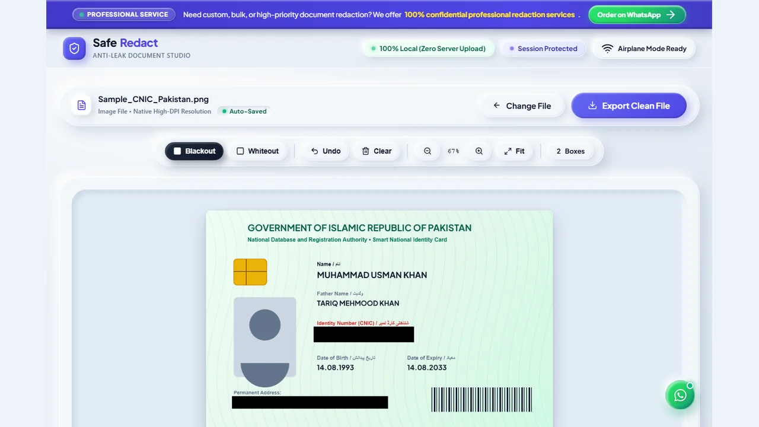This screenshot has height=427, width=759.
Task: Click the text '100% confidential professional redaction services'
Action: pyautogui.click(x=490, y=15)
